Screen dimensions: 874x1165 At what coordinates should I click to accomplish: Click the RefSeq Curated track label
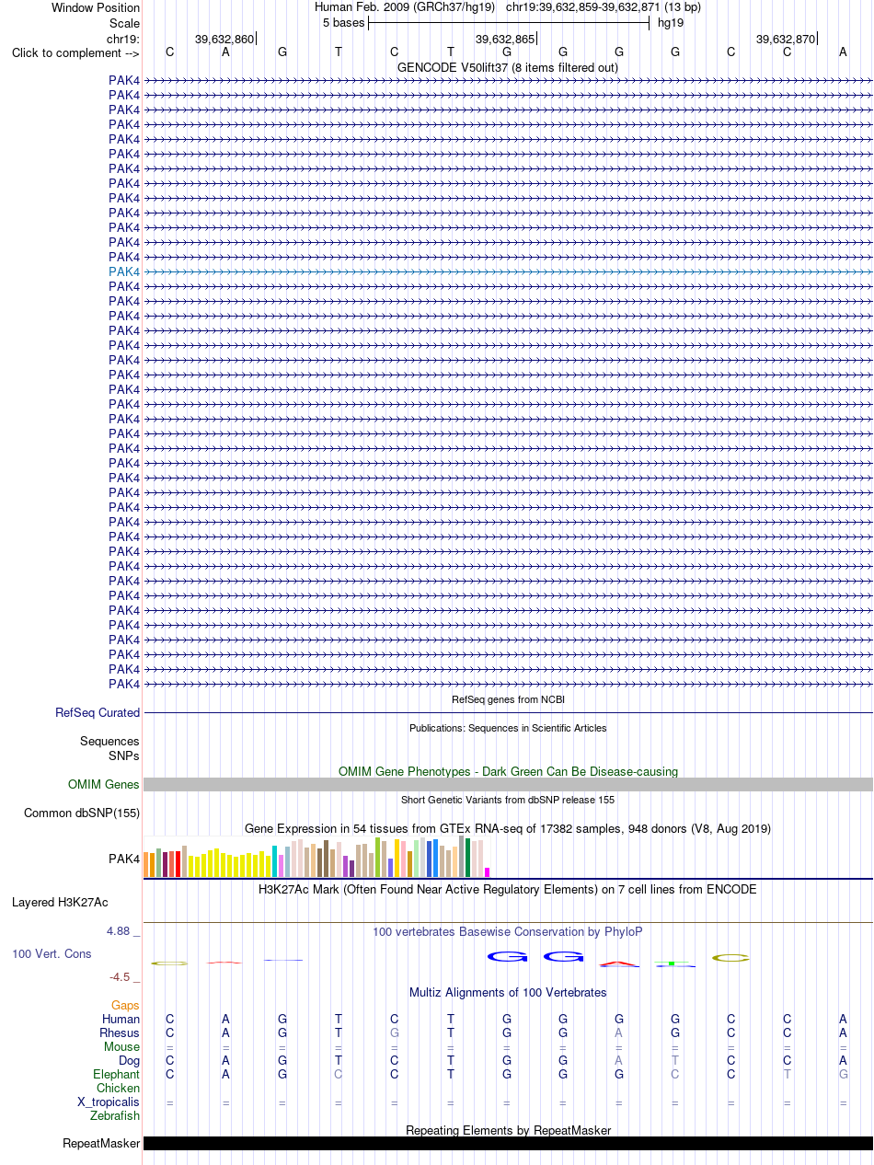point(98,712)
